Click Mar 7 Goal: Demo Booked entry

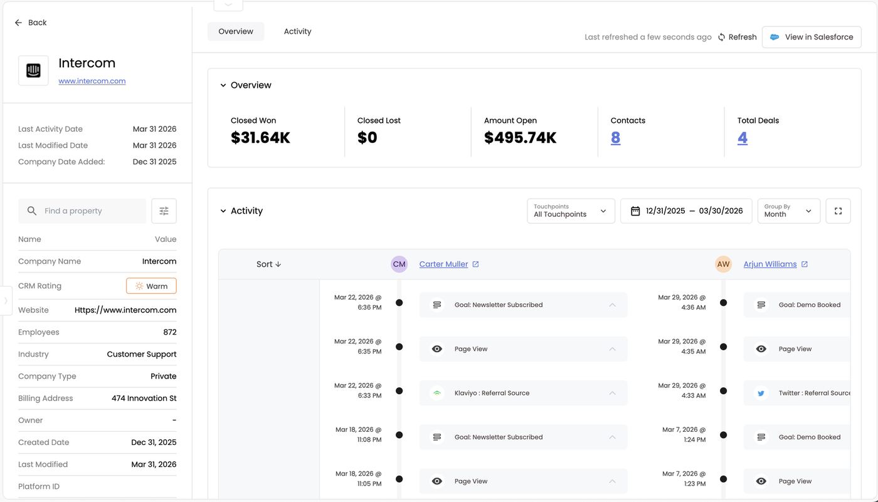[x=796, y=437]
